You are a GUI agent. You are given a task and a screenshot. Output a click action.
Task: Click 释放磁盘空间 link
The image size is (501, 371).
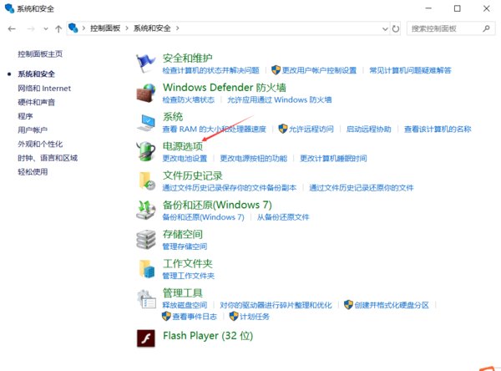(185, 305)
